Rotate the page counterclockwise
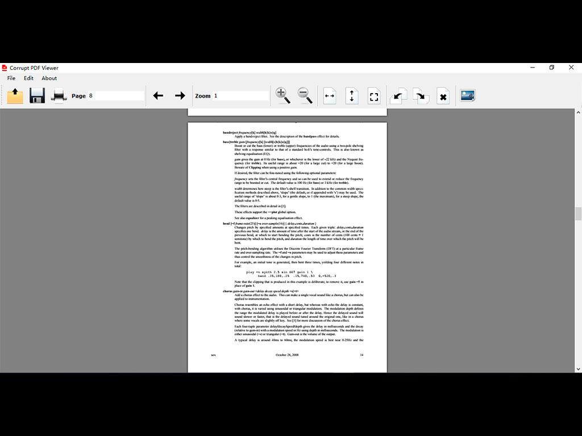582x436 pixels. [x=397, y=95]
